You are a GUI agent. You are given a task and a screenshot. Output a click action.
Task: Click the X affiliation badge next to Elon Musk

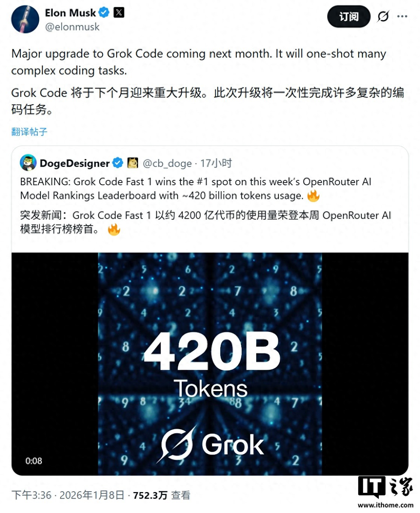(x=119, y=13)
